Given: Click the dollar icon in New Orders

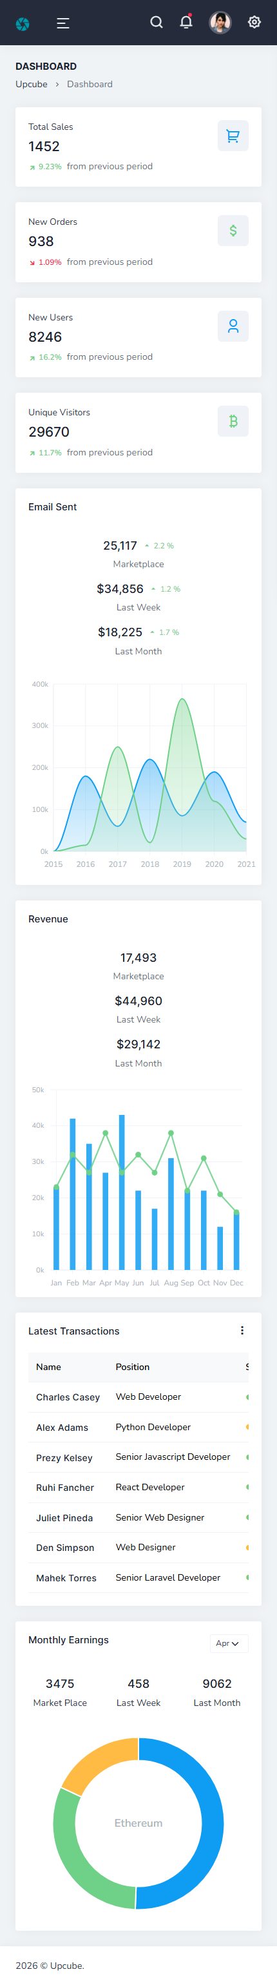Looking at the screenshot, I should [233, 231].
